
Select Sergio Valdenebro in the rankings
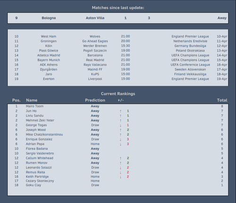click(x=40, y=154)
